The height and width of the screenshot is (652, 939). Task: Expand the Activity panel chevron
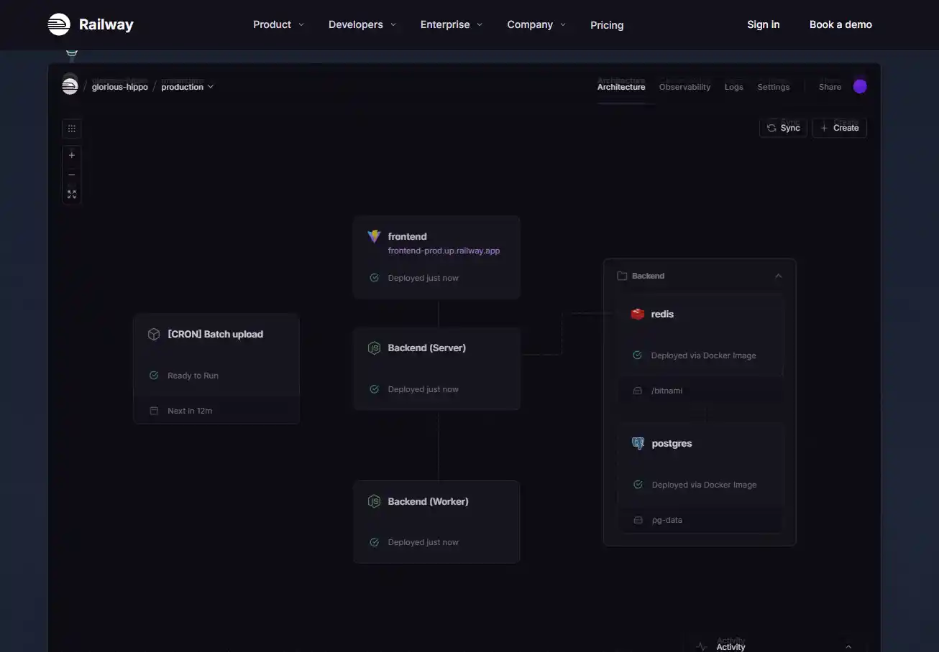pos(848,646)
